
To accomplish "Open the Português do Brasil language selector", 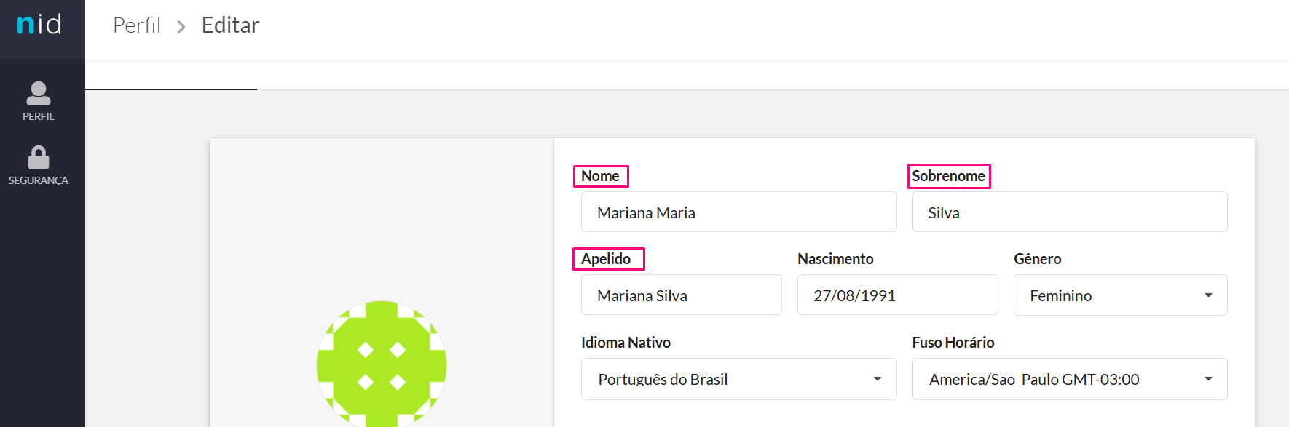I will tap(738, 379).
